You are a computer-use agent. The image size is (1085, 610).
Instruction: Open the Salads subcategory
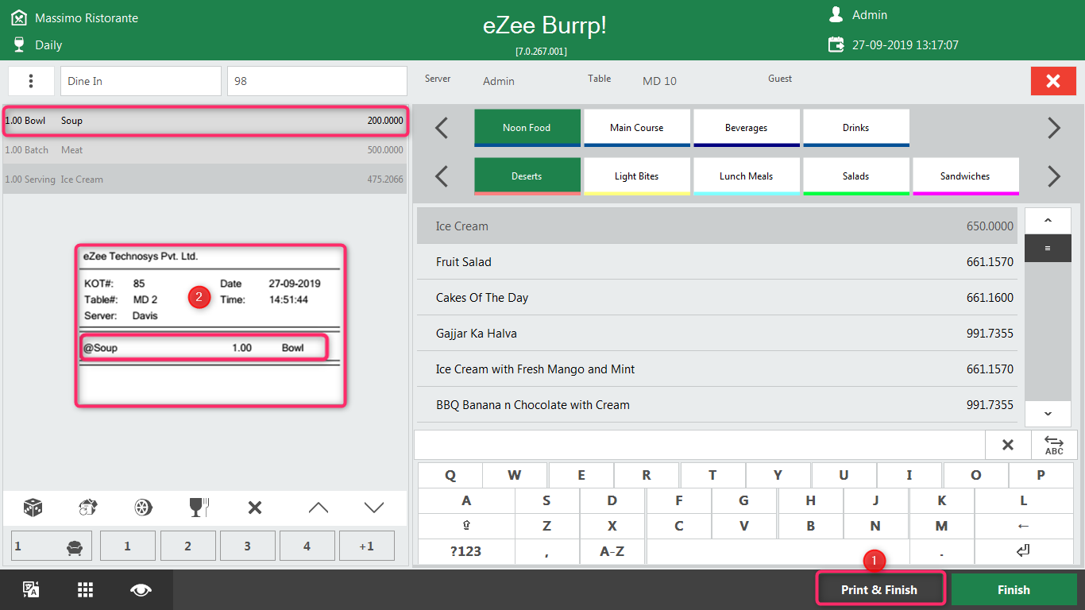tap(856, 176)
